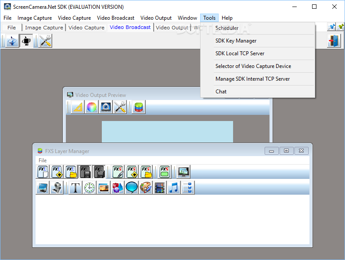Open File menu in FXS Layer Manager
The width and height of the screenshot is (345, 260).
point(43,160)
